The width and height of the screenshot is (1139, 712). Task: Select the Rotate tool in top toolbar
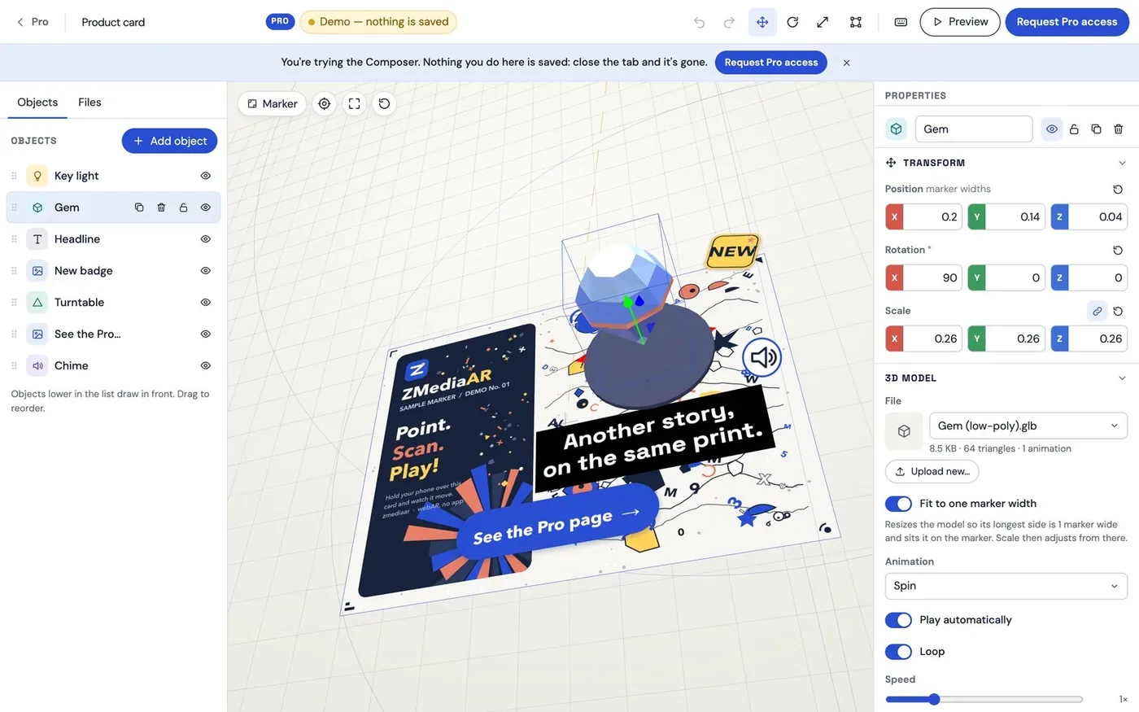click(x=792, y=22)
